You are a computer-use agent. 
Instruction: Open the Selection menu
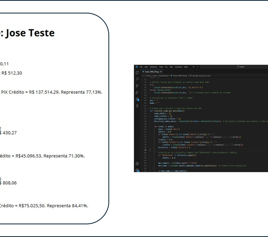(x=153, y=67)
